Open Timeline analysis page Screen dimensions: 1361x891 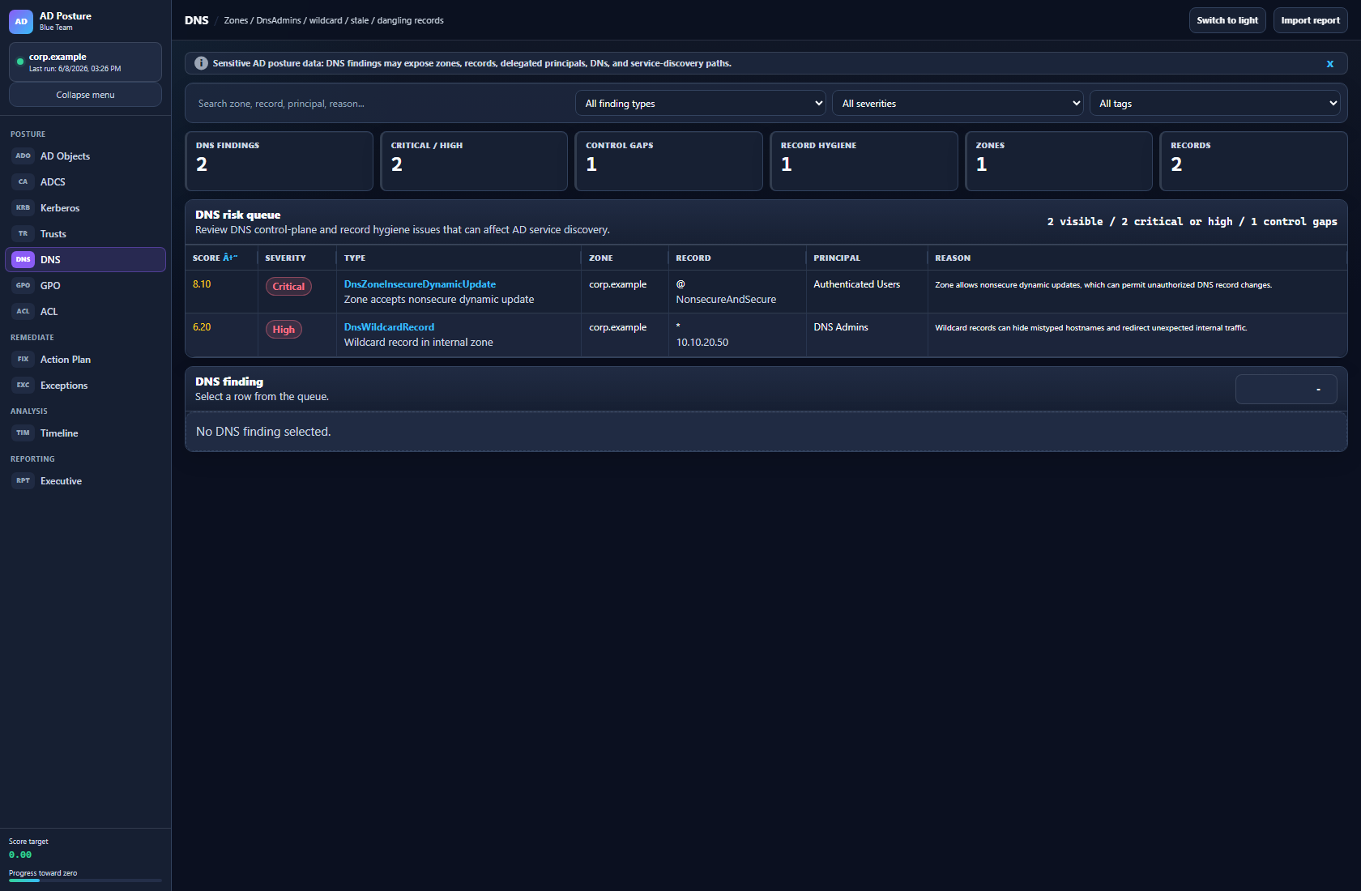coord(86,433)
